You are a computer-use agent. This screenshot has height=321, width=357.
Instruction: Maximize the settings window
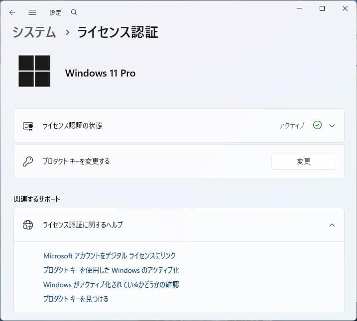322,8
